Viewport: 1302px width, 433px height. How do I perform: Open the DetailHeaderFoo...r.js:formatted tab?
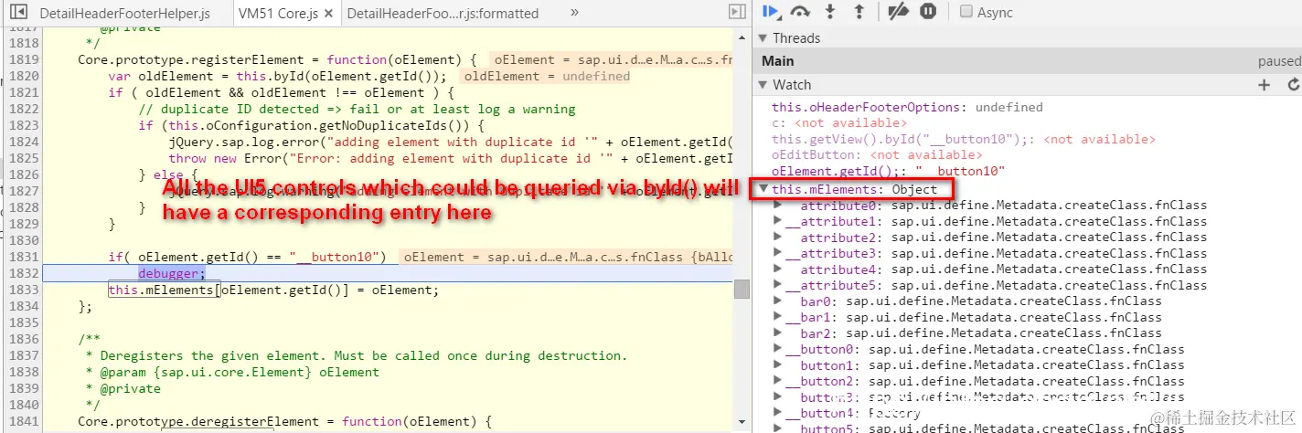[x=443, y=13]
